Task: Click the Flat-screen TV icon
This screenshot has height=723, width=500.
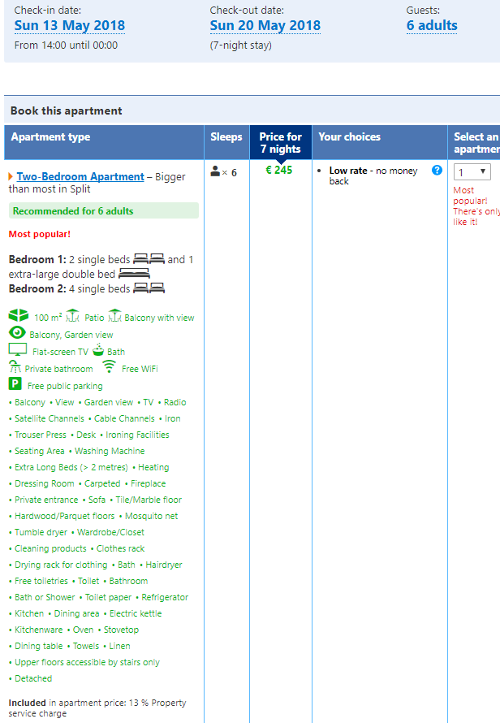Action: coord(18,350)
